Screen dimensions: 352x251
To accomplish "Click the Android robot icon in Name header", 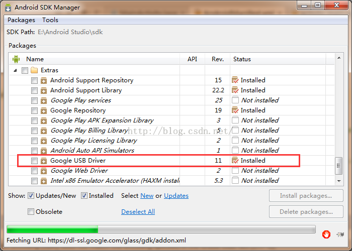I will (x=16, y=59).
